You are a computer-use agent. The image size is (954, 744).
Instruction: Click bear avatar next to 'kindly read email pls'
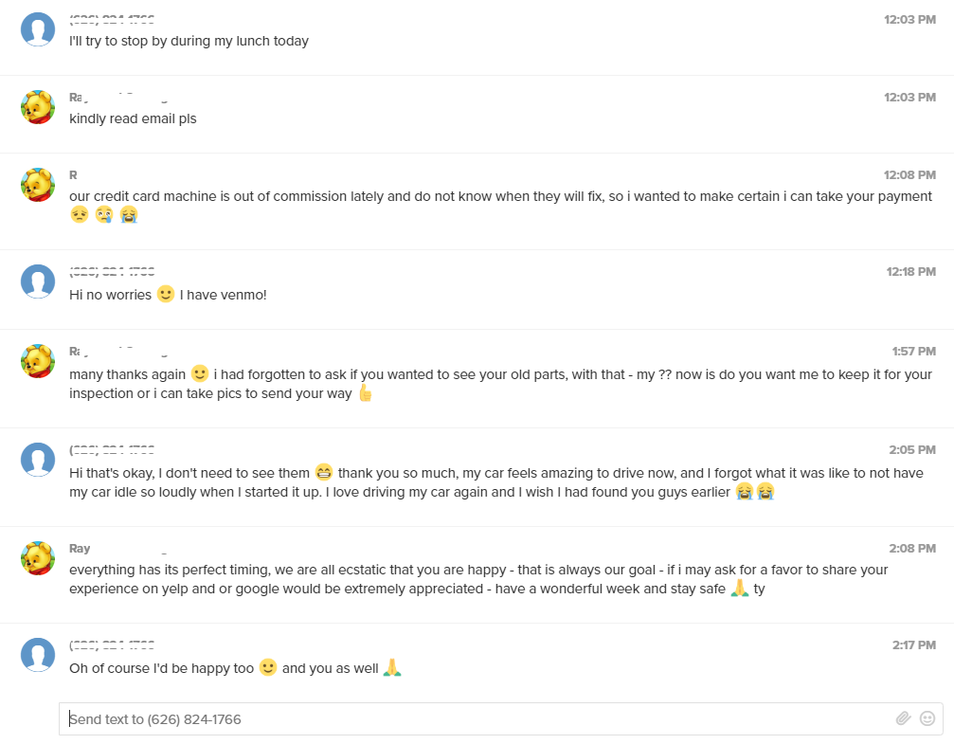[x=38, y=107]
